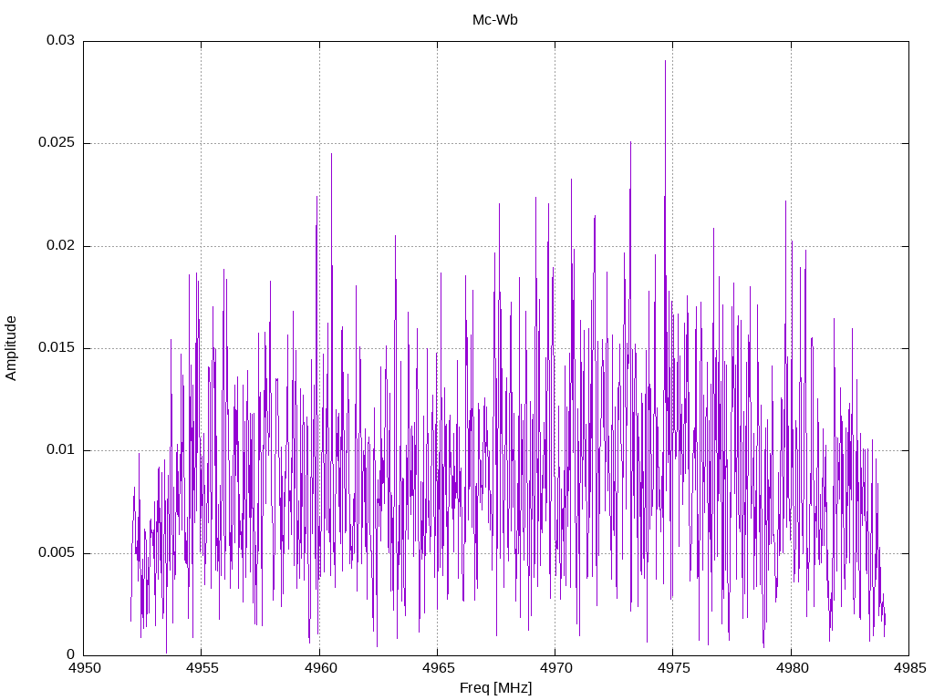The height and width of the screenshot is (700, 934).
Task: Click the 4980 x-axis tick label
Action: (792, 668)
